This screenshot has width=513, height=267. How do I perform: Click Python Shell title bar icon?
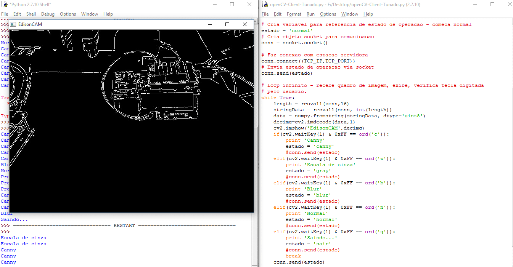coord(4,4)
